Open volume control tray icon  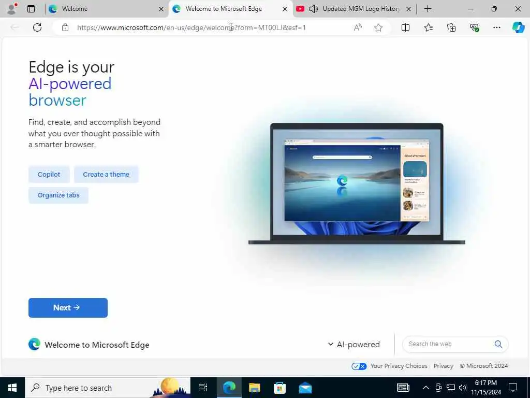(463, 388)
